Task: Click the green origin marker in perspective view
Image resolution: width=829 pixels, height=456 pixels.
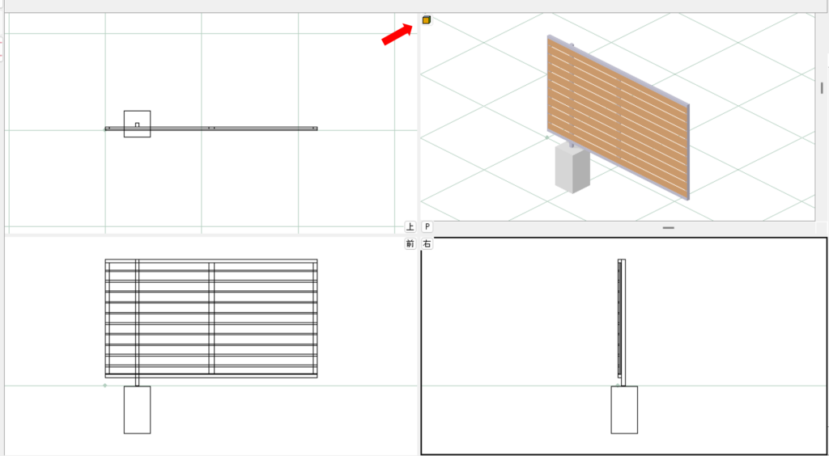Action: [x=547, y=137]
